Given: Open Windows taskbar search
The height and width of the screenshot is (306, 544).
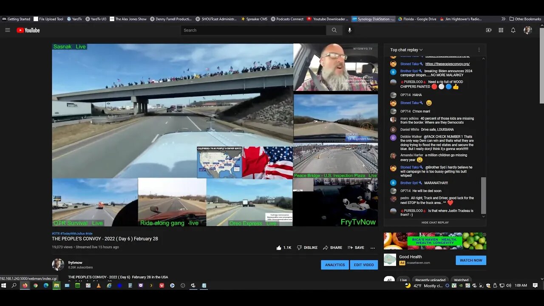Looking at the screenshot, I should point(14,286).
